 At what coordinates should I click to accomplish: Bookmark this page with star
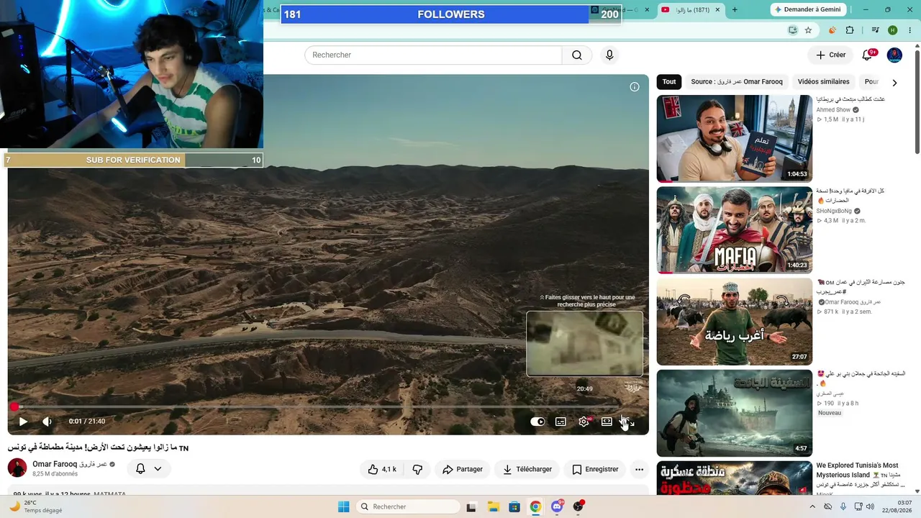pos(808,30)
